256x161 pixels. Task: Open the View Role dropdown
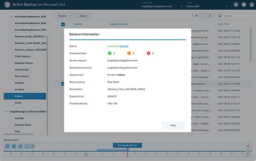[162, 5]
